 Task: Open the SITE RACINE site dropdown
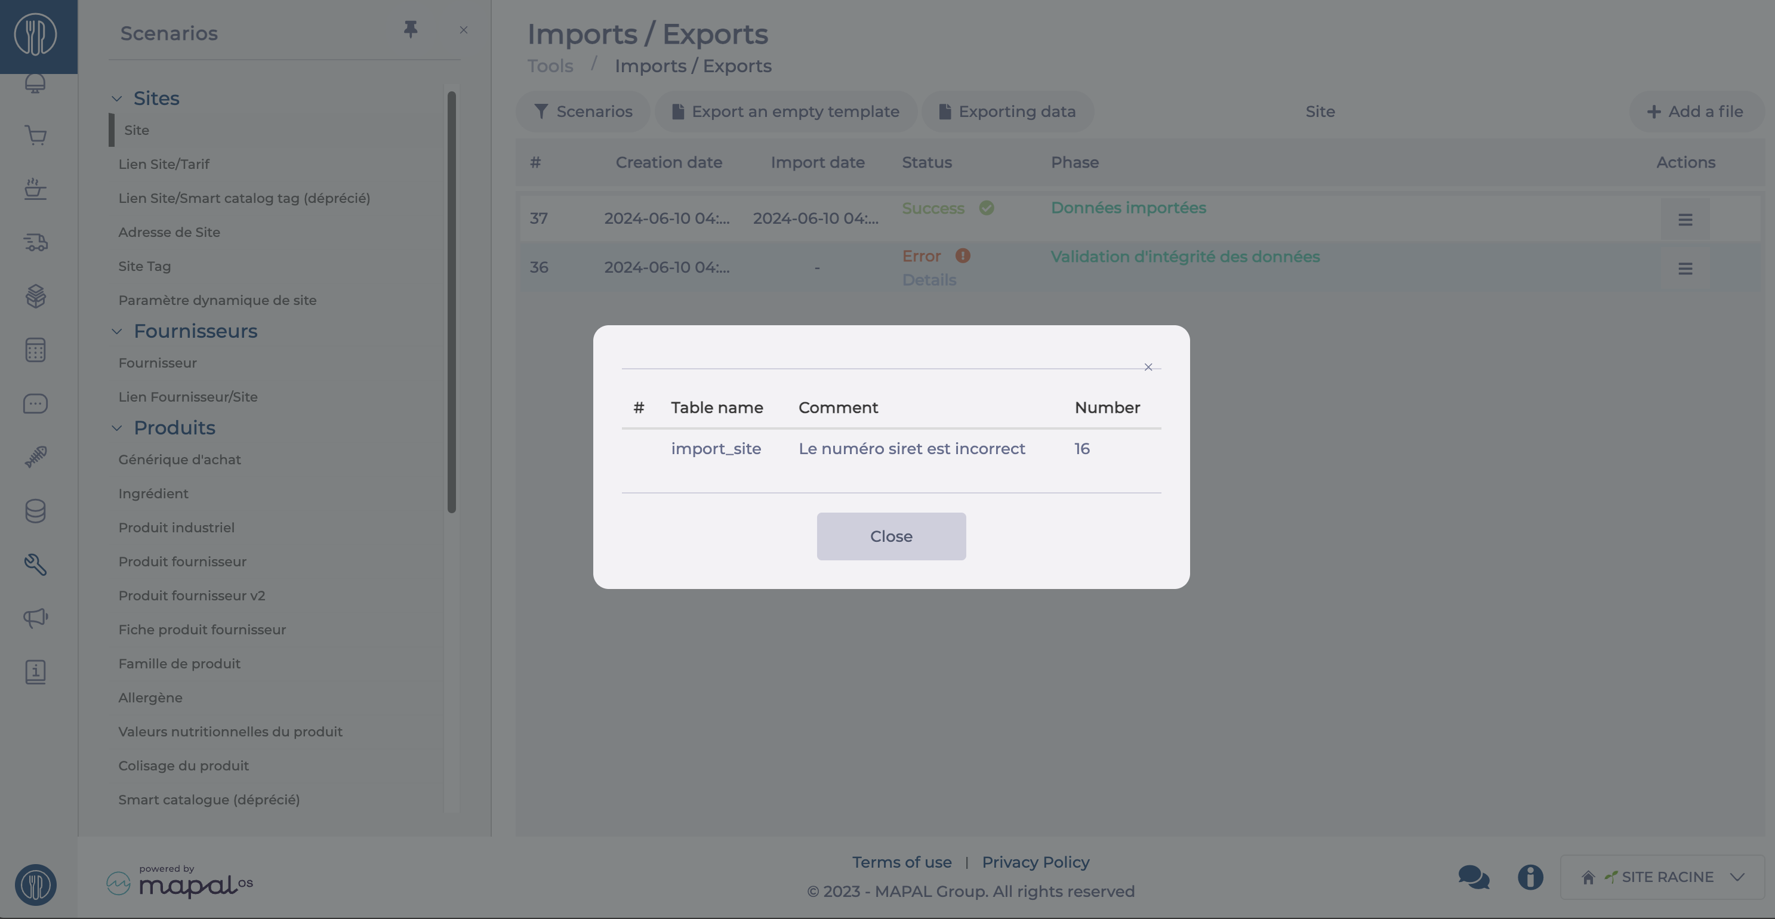1662,877
